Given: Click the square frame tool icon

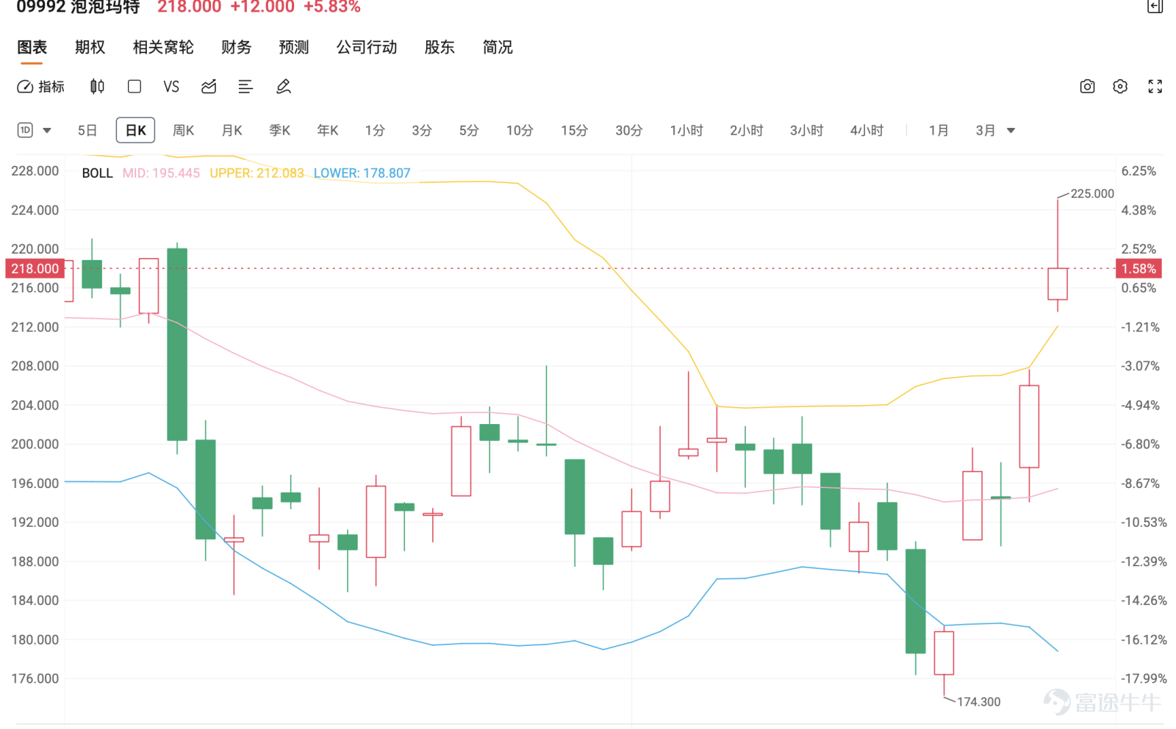Looking at the screenshot, I should coord(135,87).
